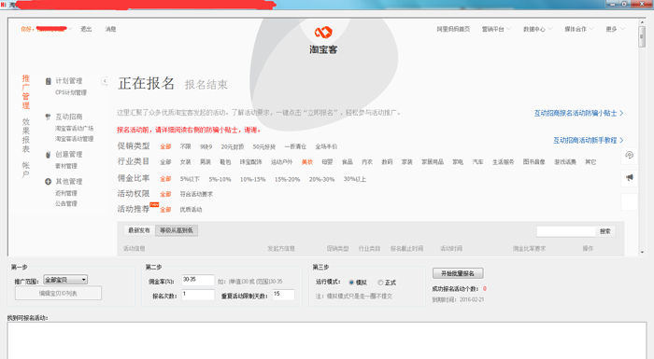Select 最新发布 sort tab
The image size is (654, 359).
click(x=139, y=230)
